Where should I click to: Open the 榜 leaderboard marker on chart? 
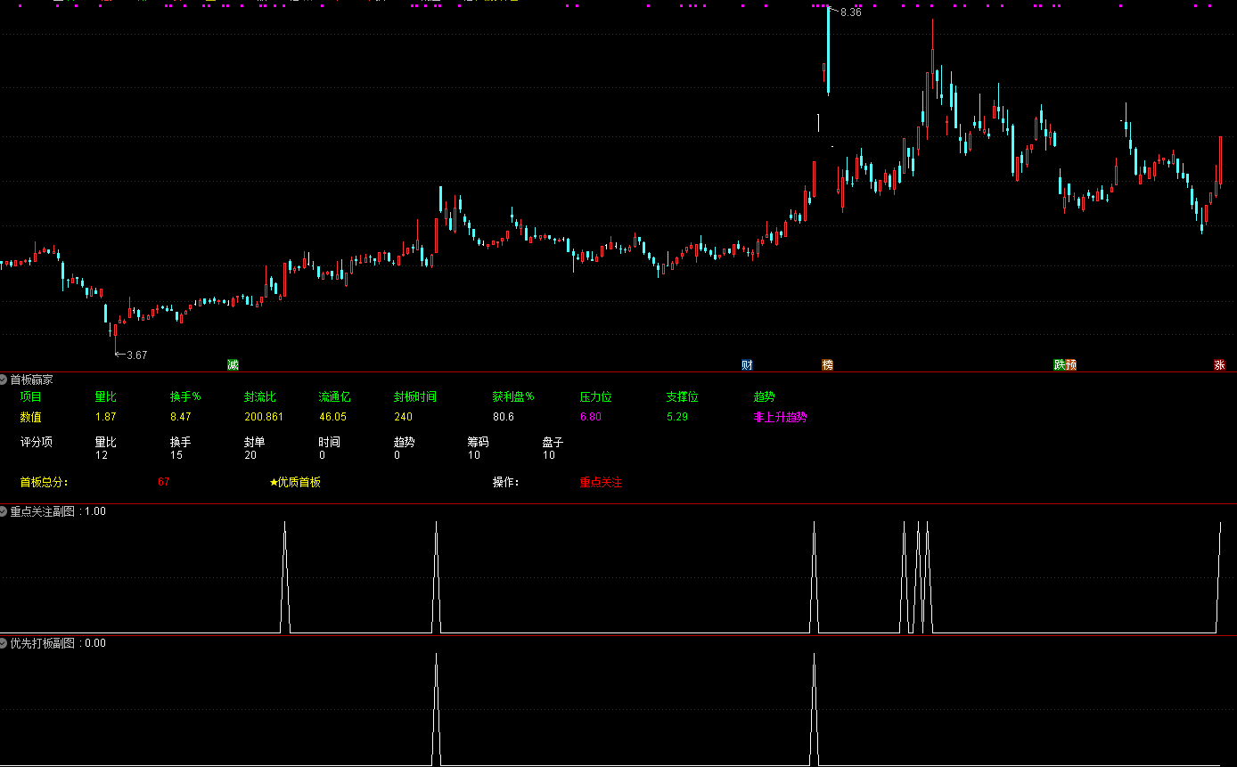pyautogui.click(x=827, y=364)
